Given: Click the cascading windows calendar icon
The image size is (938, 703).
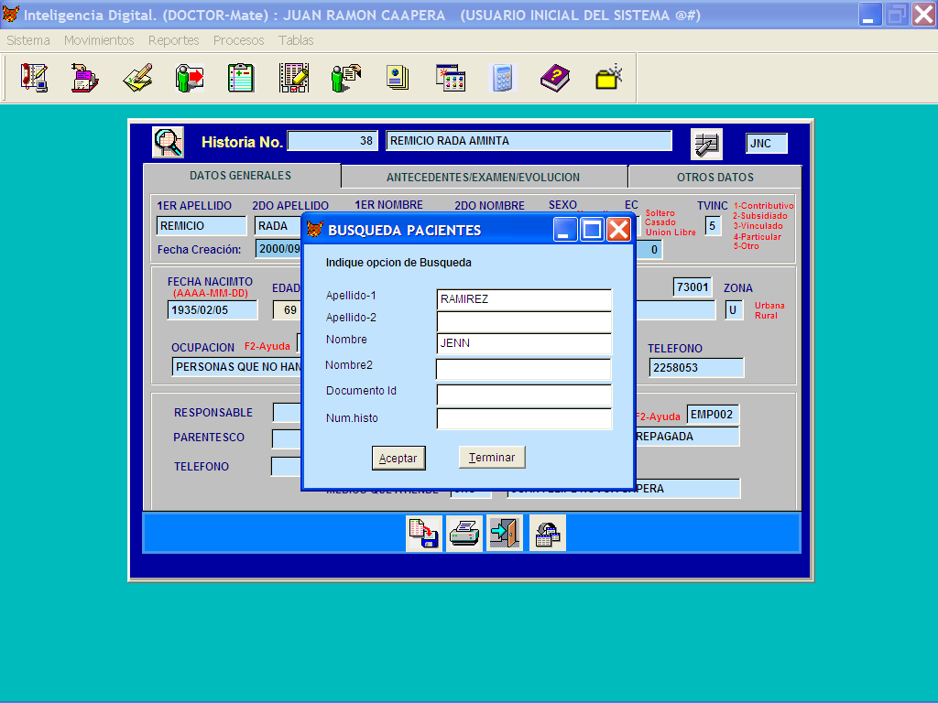Looking at the screenshot, I should coord(451,78).
